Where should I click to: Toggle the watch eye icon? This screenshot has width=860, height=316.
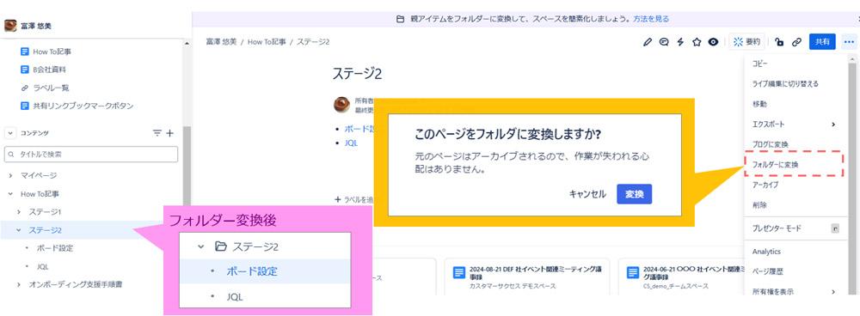coord(713,42)
